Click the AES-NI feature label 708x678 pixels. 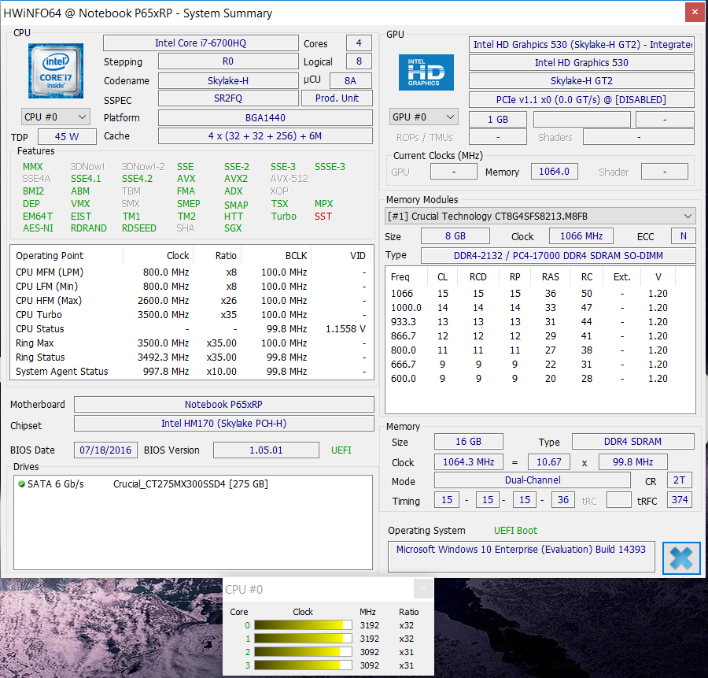(38, 228)
